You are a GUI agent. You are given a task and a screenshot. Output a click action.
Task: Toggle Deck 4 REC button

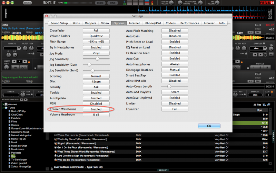(x=258, y=81)
